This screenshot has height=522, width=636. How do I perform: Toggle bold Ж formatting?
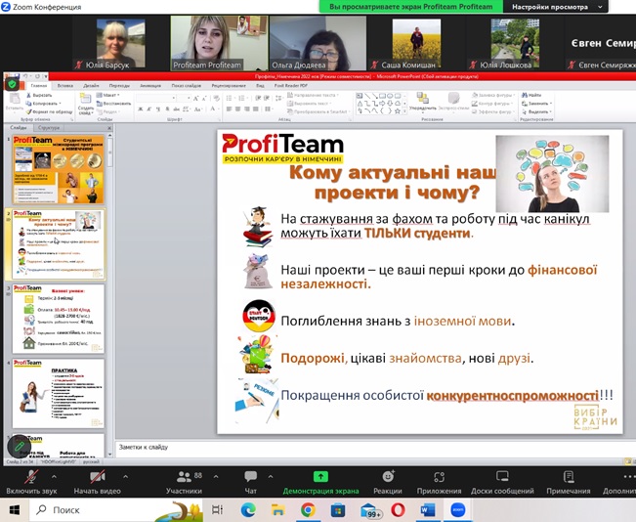point(141,109)
